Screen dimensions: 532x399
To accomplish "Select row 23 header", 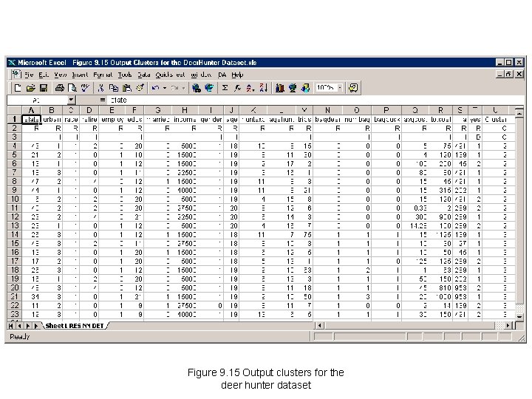I will 15,314.
